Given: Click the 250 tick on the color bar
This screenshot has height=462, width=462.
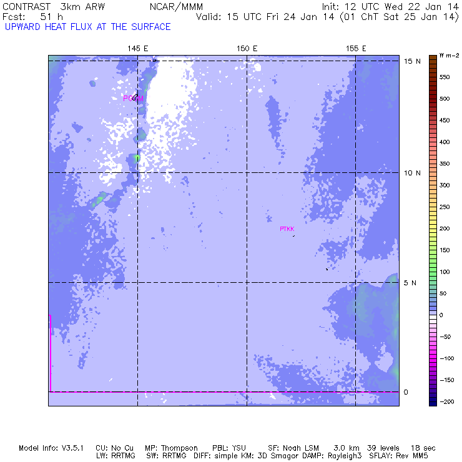Looking at the screenshot, I should click(x=445, y=207).
